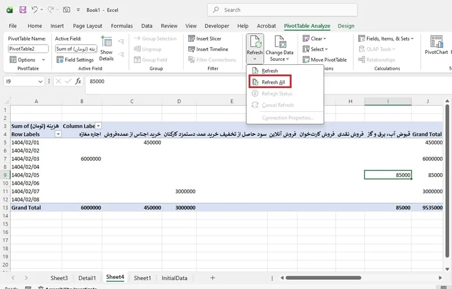Click the Redo arrow icon
452x289 pixels.
(x=51, y=10)
